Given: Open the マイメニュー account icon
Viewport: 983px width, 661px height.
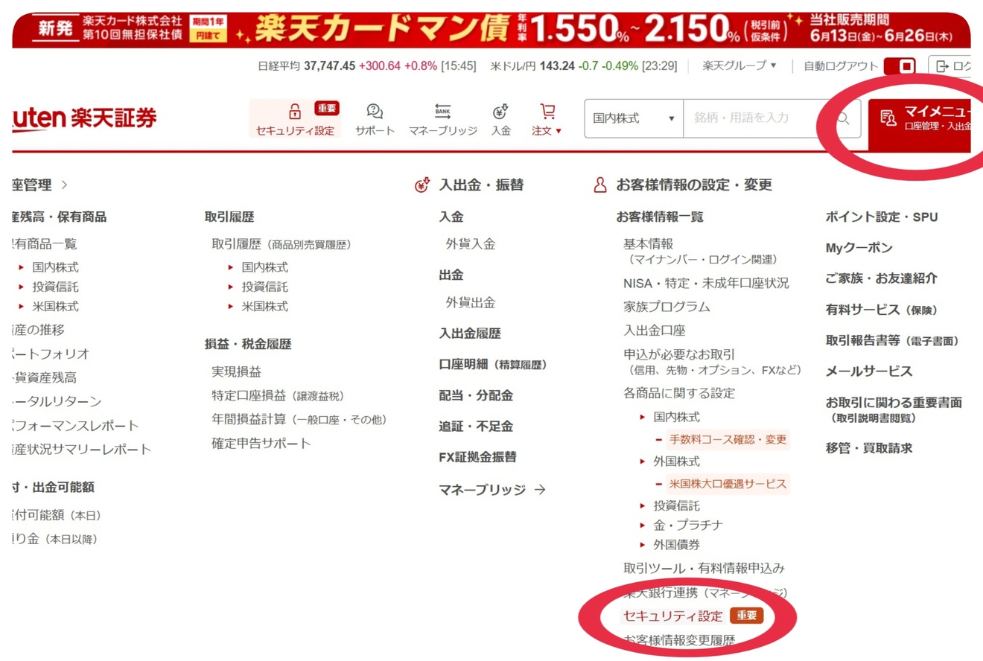Looking at the screenshot, I should tap(888, 118).
